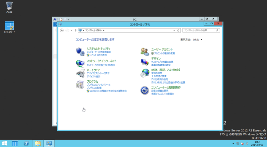The width and height of the screenshot is (267, 147).
Task: Open the ごみ箱 recycle bin on desktop
Action: click(9, 7)
